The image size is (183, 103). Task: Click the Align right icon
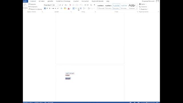pos(78,8)
